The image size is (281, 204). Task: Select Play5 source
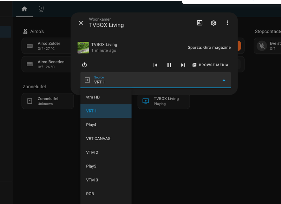106,166
